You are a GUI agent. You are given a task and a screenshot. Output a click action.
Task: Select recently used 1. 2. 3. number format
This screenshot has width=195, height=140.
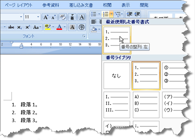pyautogui.click(x=117, y=40)
